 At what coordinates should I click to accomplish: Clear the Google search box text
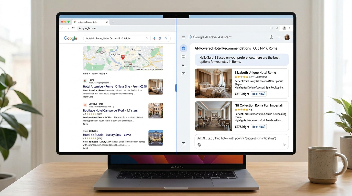coord(147,39)
